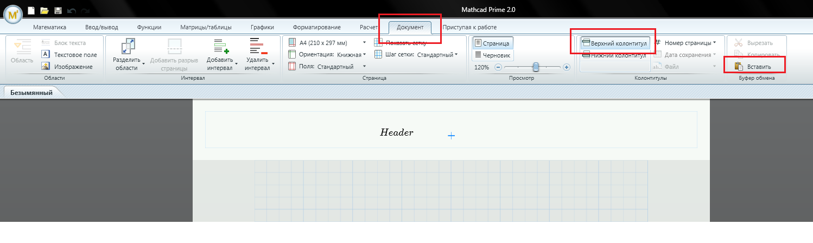Open the Поля Стандартный dropdown
The image size is (813, 243).
364,67
